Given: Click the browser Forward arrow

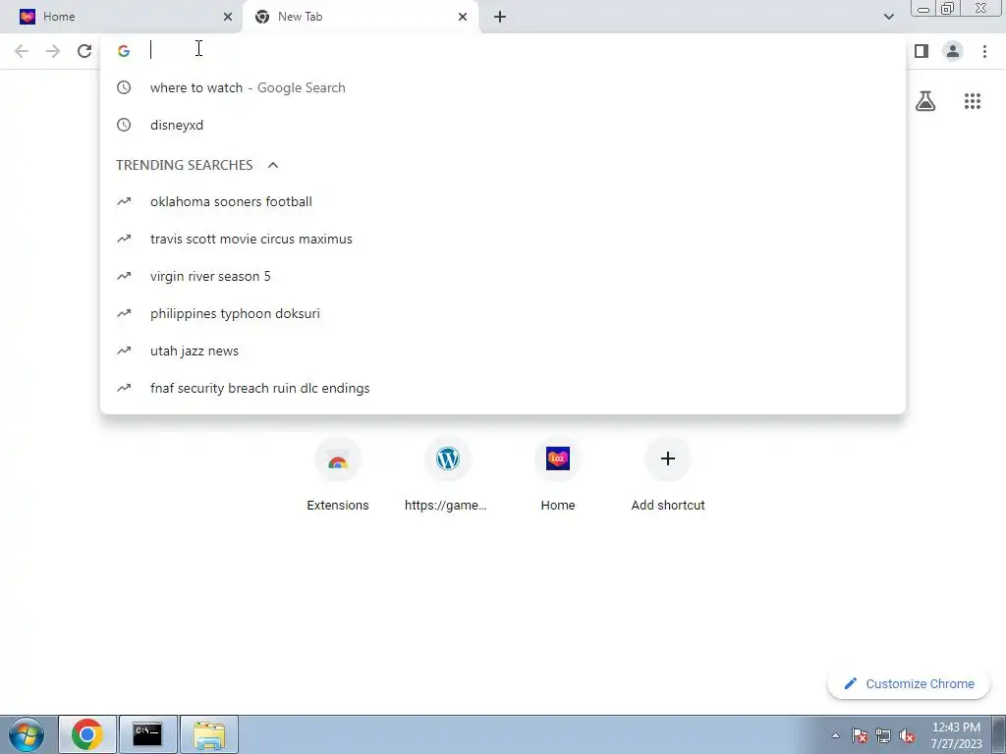Looking at the screenshot, I should pos(53,51).
